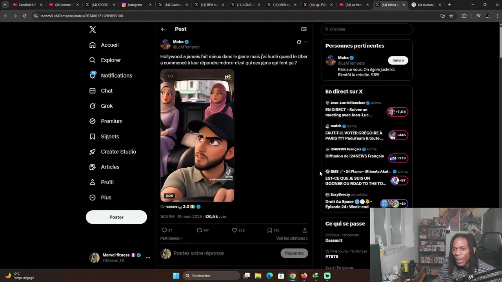Open Voir les citations link

click(292, 238)
